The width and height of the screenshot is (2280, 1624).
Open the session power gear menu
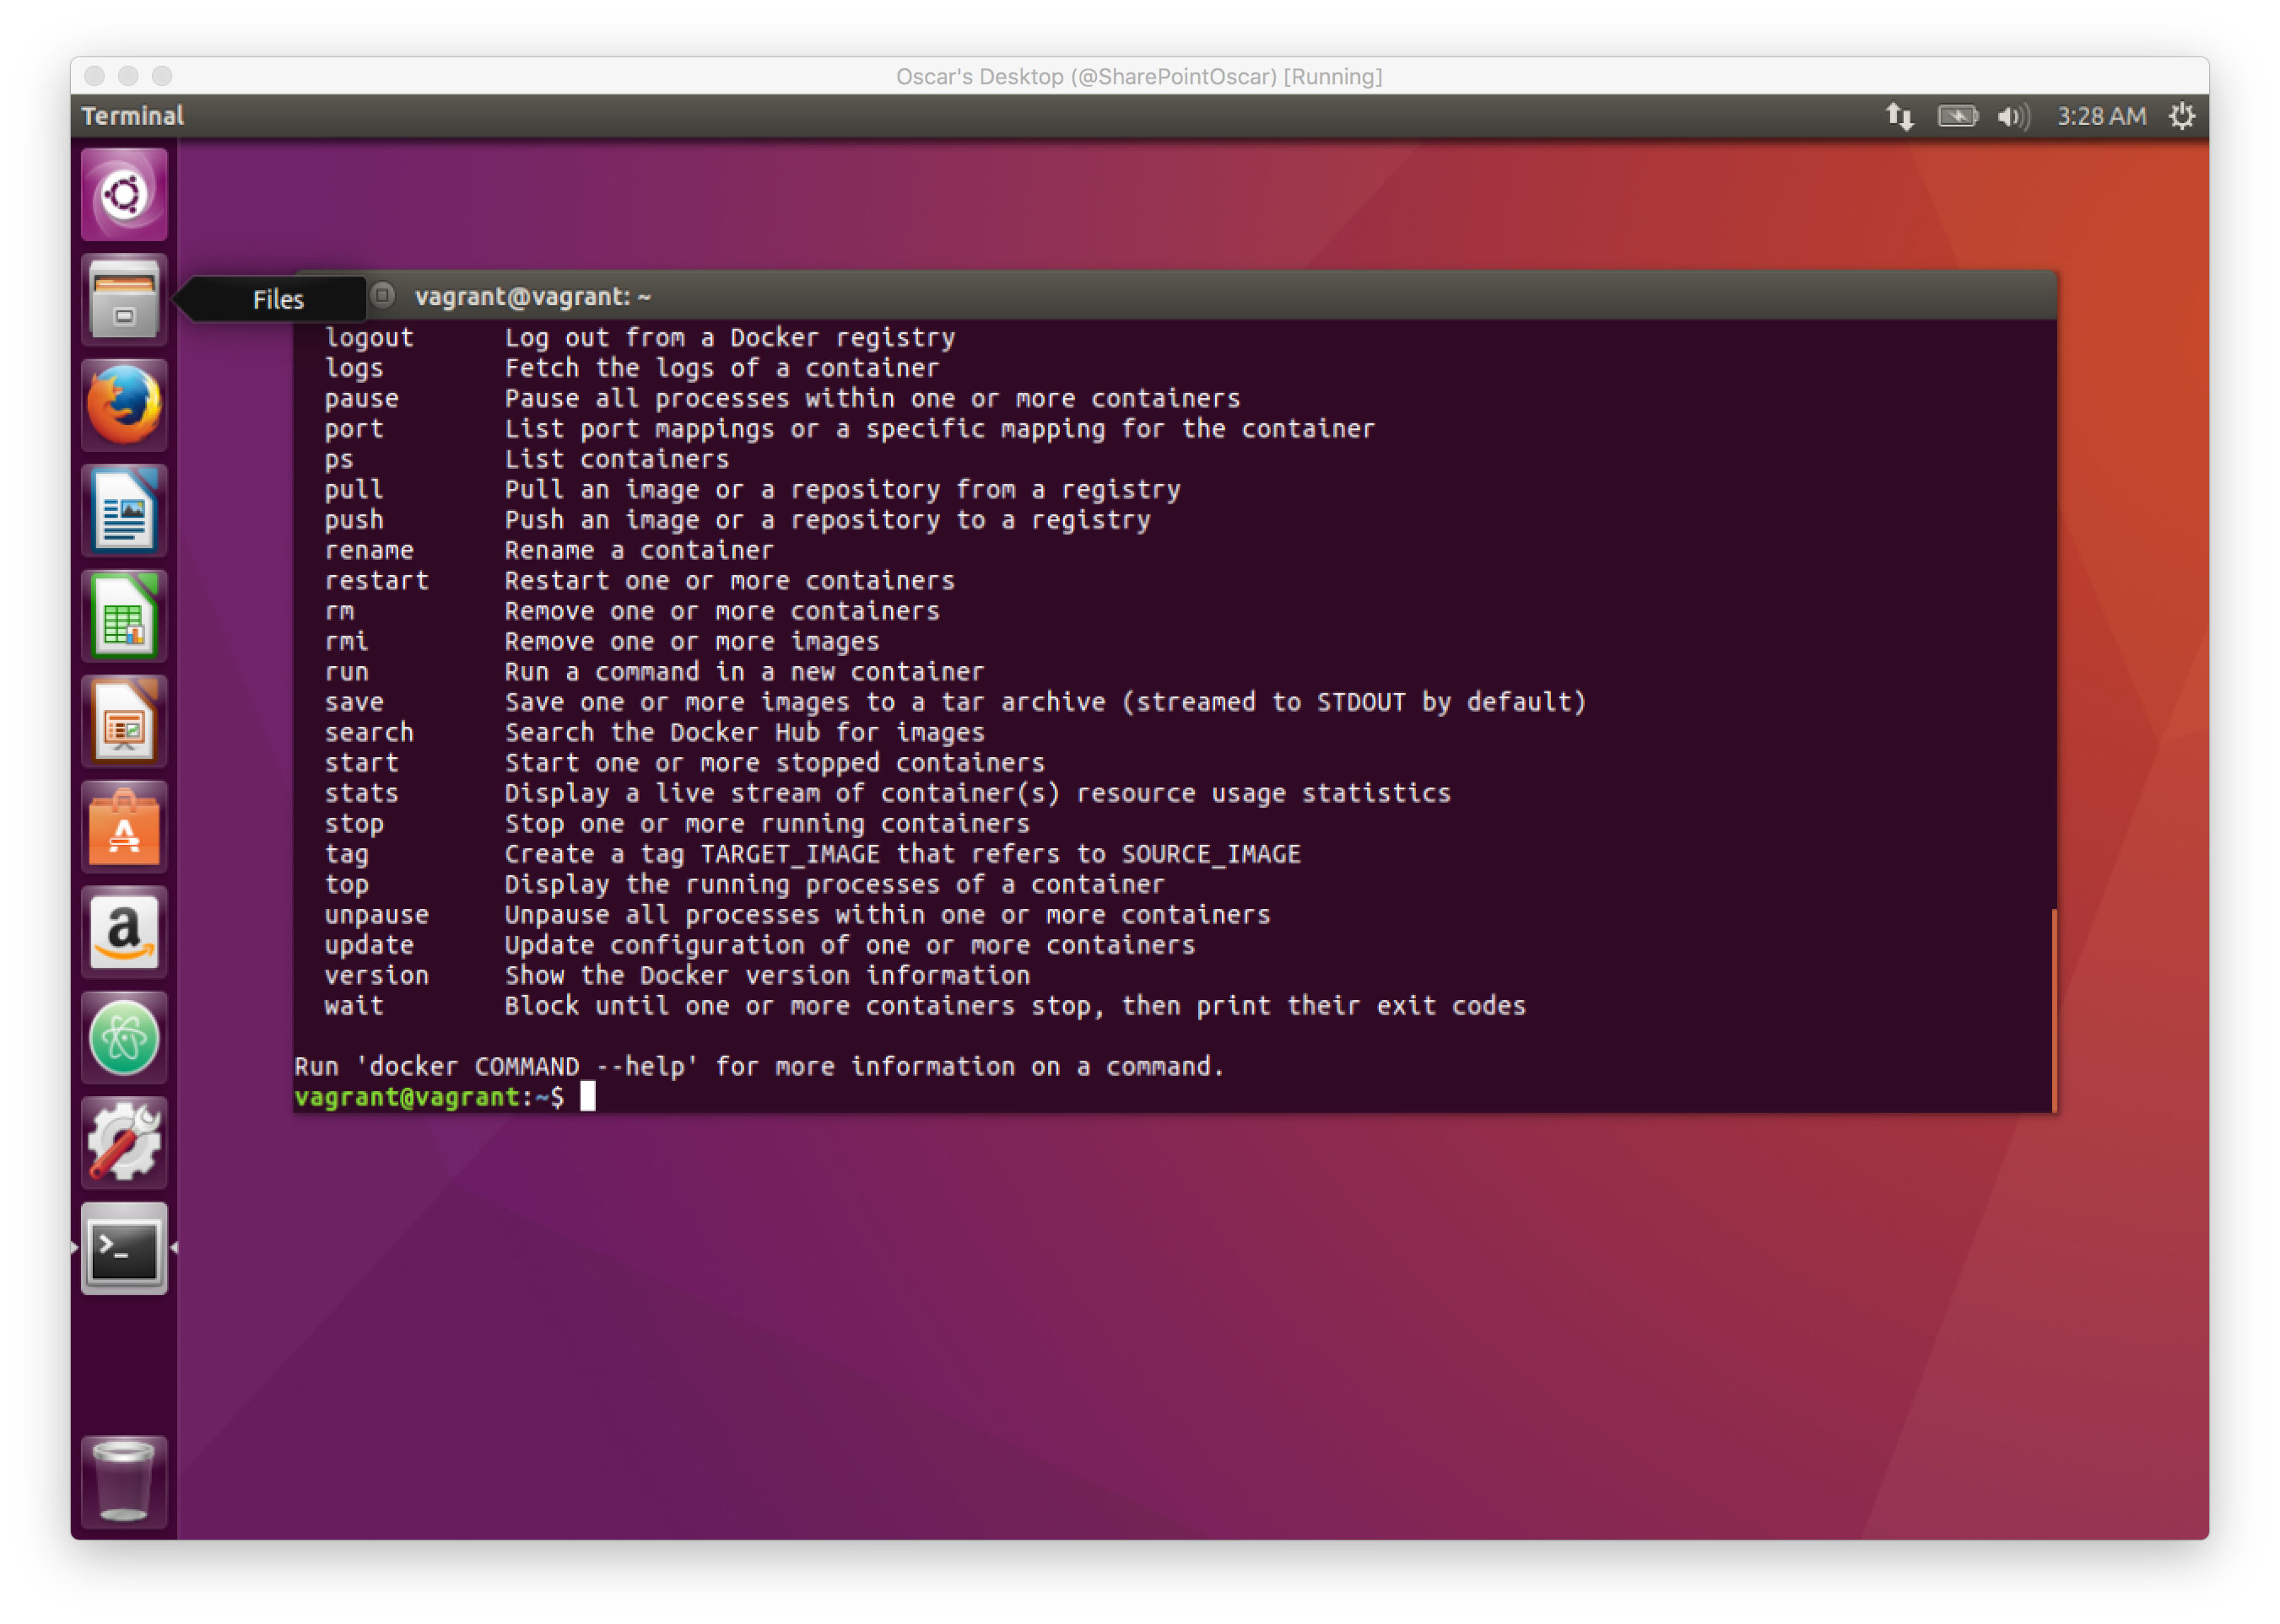pos(2182,116)
